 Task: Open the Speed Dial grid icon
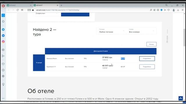(x=22, y=10)
